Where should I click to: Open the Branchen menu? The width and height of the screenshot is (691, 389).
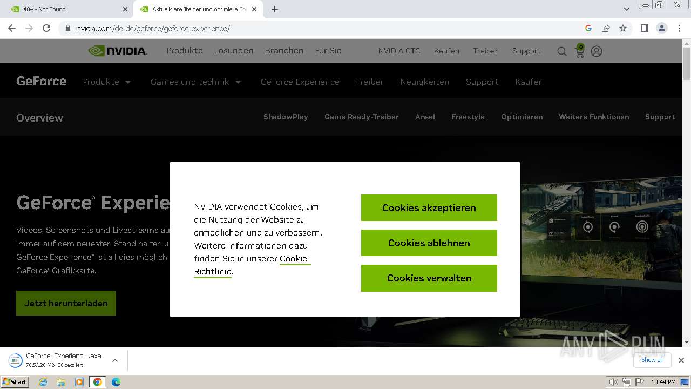point(284,51)
